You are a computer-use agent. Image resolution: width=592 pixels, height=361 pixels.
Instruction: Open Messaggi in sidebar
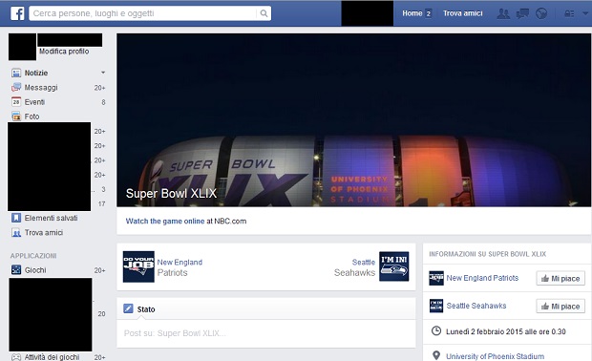point(41,88)
